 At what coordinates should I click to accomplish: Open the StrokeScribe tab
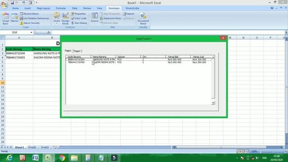pyautogui.click(x=132, y=8)
